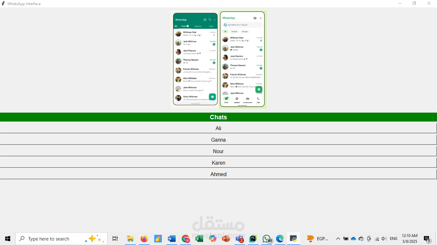Launch Firefox from the taskbar
437x245 pixels.
(144, 239)
